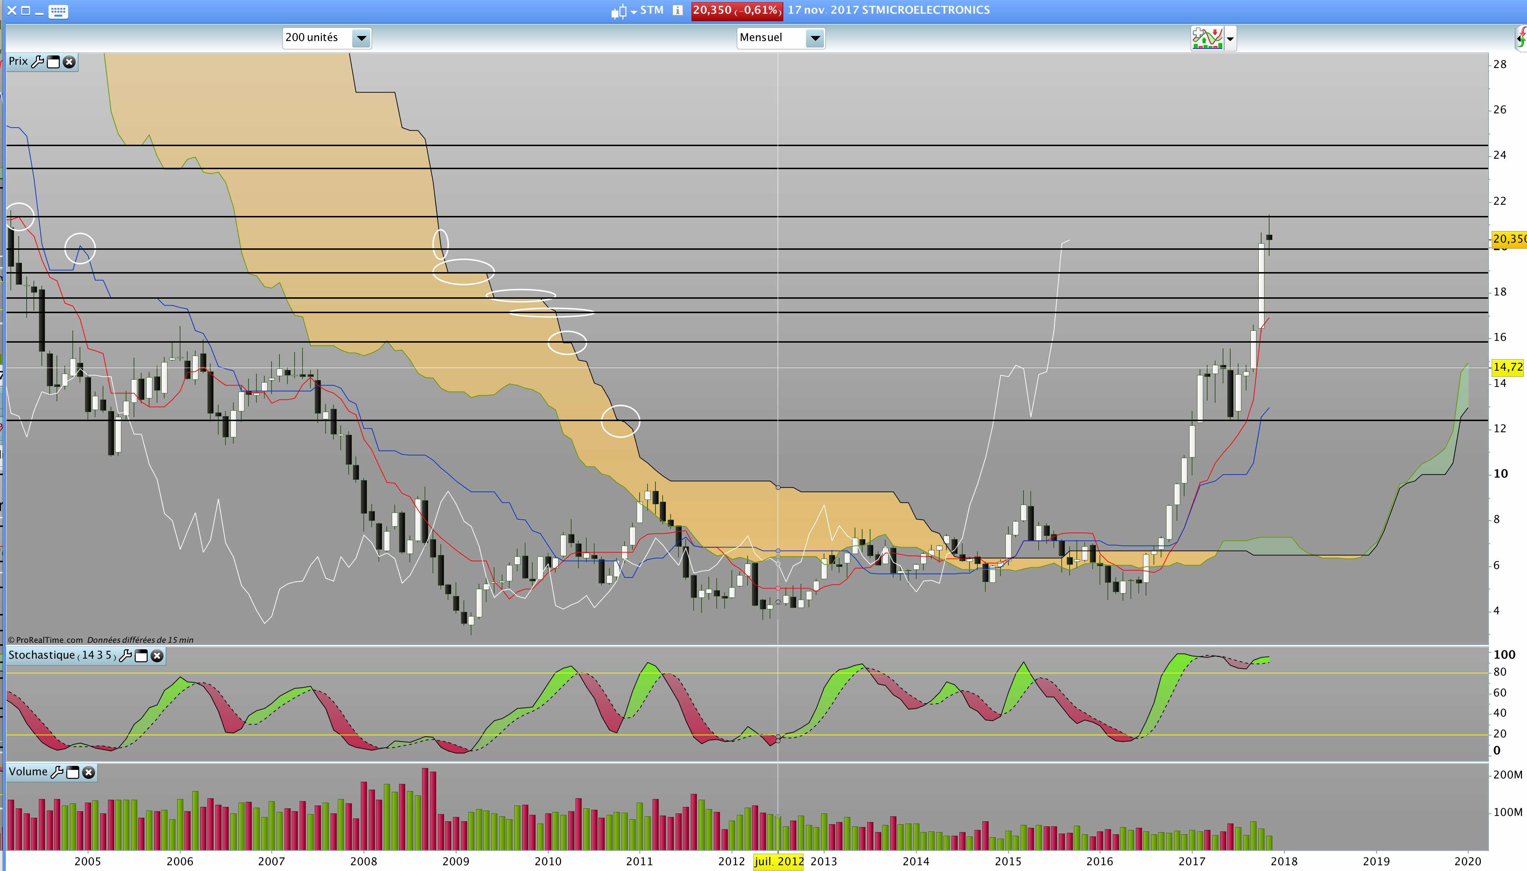Close the Prix panel

(70, 62)
